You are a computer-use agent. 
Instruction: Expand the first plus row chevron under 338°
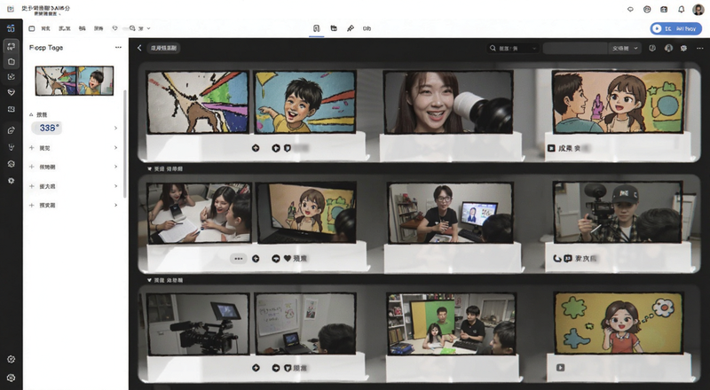click(115, 147)
